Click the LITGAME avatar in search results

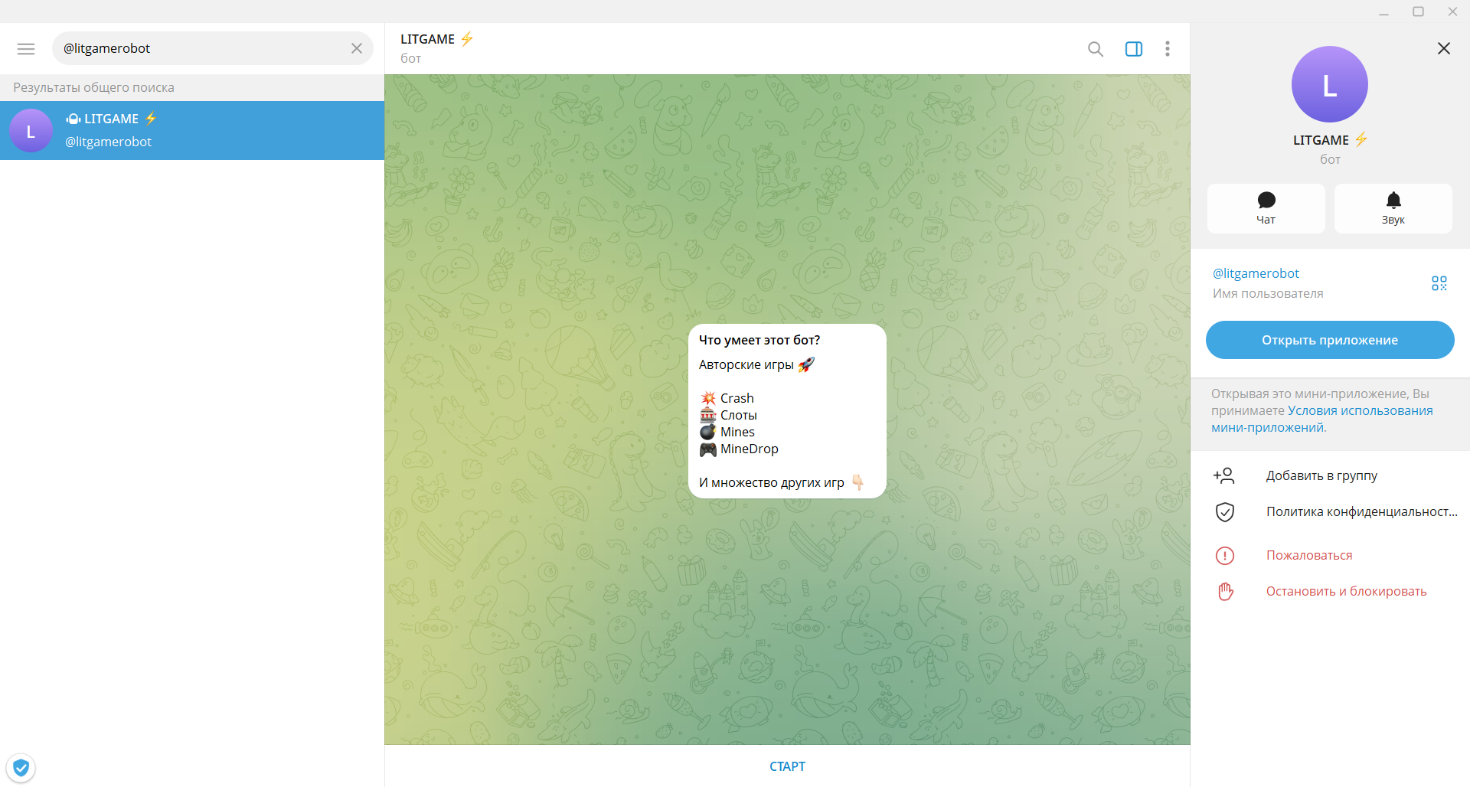point(31,131)
